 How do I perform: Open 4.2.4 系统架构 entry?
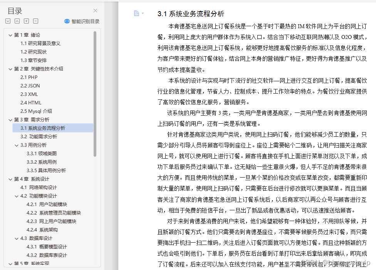click(x=42, y=230)
